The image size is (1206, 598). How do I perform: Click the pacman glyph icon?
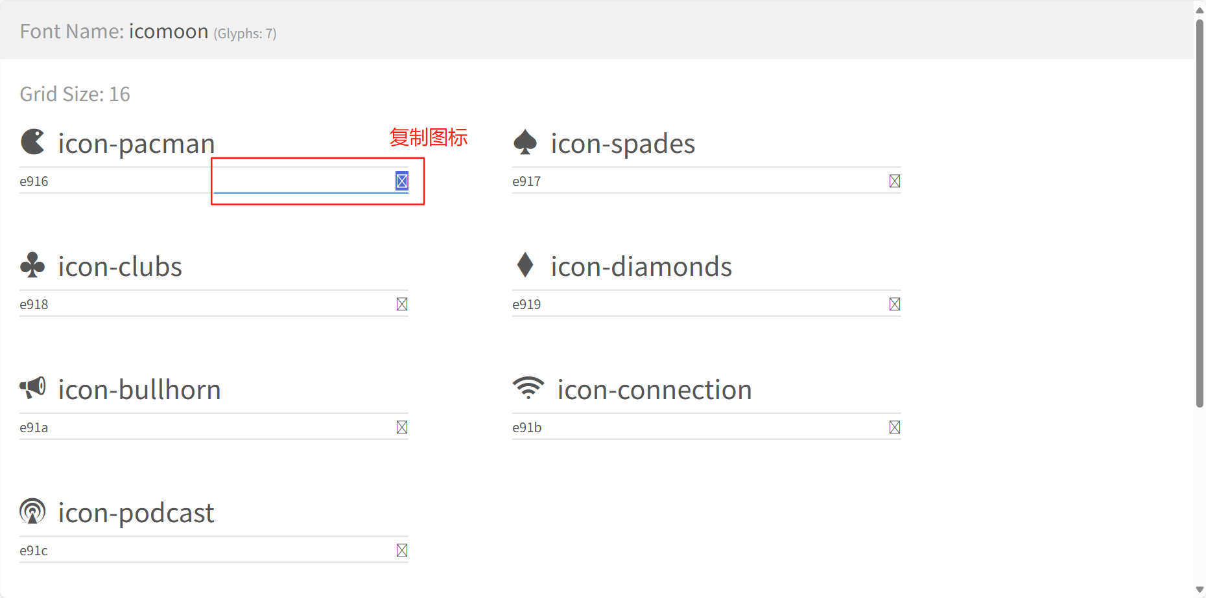coord(32,142)
